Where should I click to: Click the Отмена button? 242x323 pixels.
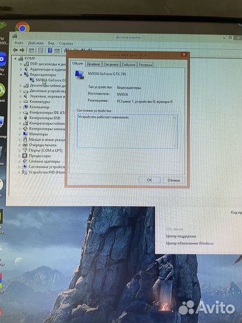coord(173,180)
